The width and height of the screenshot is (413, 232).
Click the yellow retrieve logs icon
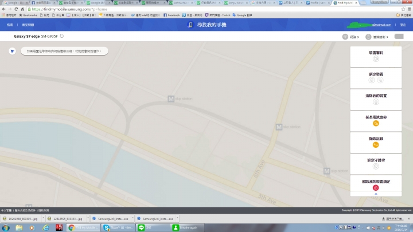pos(376,145)
